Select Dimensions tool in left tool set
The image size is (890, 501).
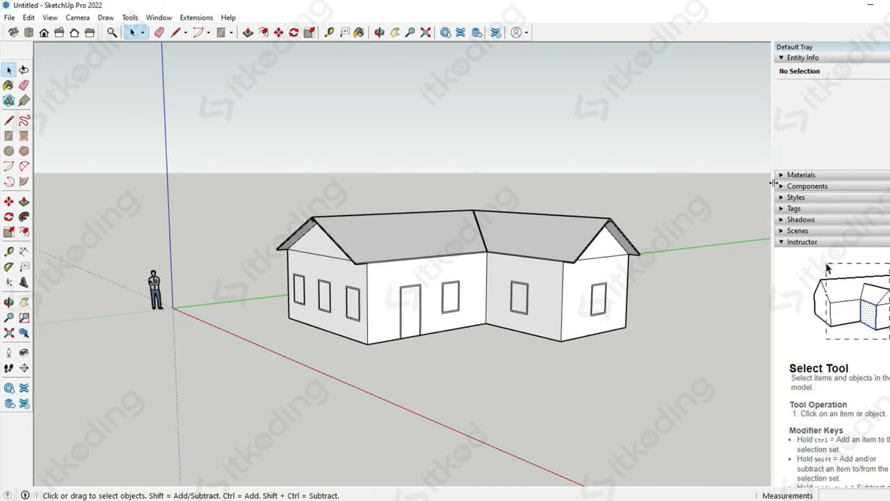point(24,252)
